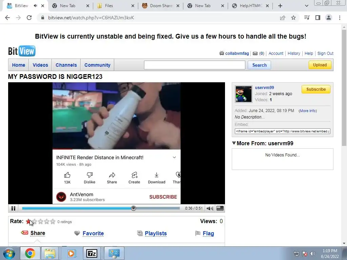
Task: Mute the BitView tab audio icon
Action: 35,6
